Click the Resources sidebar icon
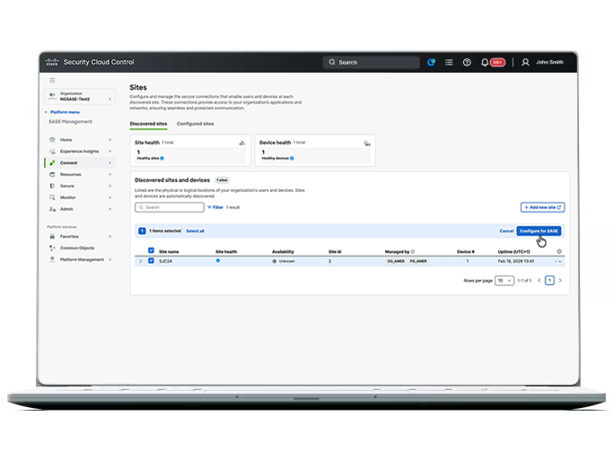 [x=52, y=175]
